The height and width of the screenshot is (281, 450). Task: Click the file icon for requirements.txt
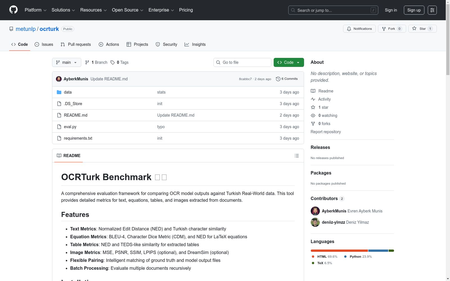59,138
